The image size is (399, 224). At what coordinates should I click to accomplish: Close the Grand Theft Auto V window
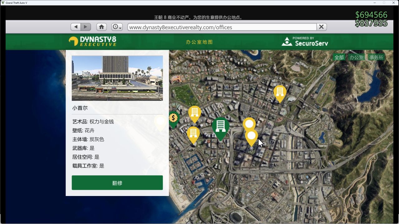click(394, 2)
